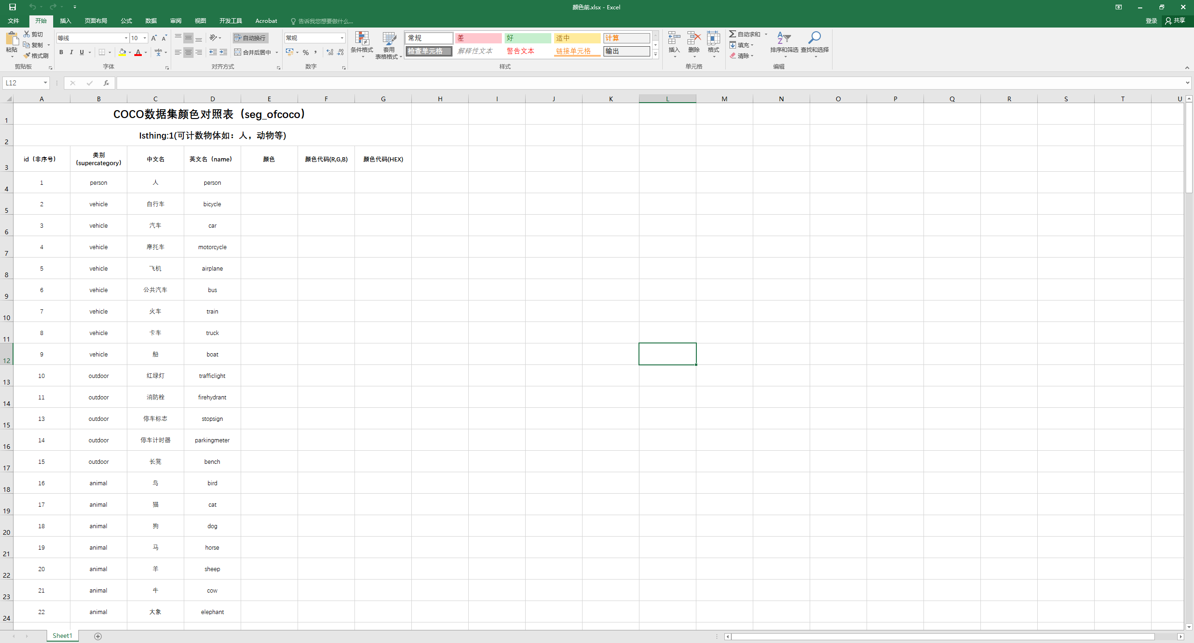Click the Save icon in title bar
1194x643 pixels.
(13, 7)
